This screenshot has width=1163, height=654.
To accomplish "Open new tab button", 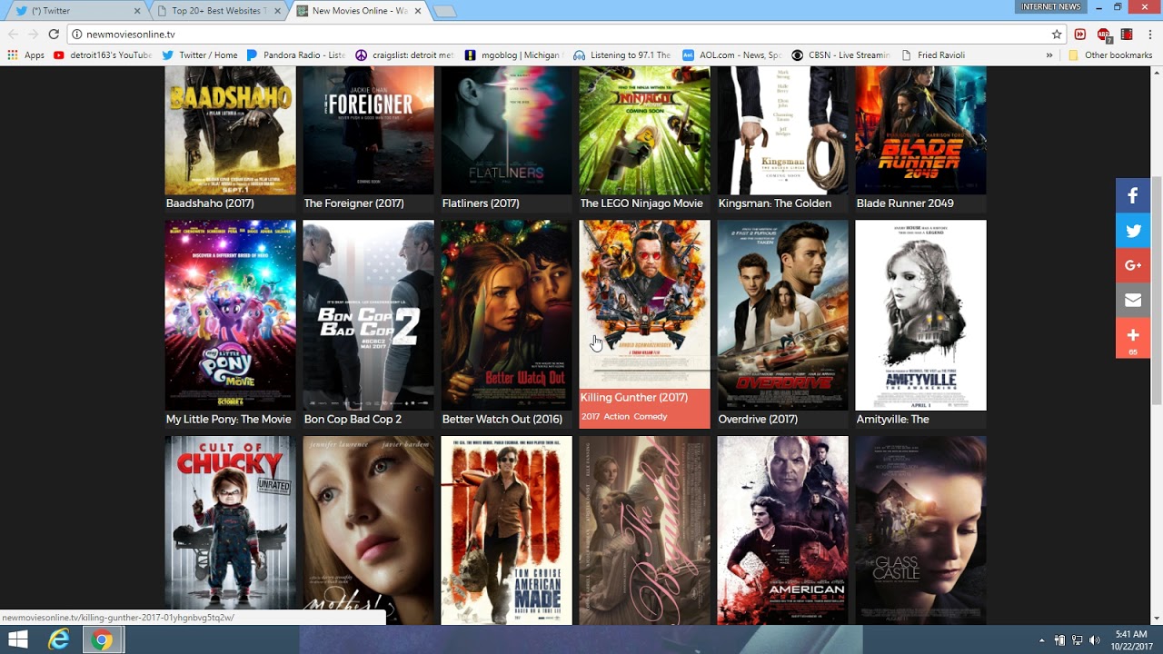I will (444, 11).
